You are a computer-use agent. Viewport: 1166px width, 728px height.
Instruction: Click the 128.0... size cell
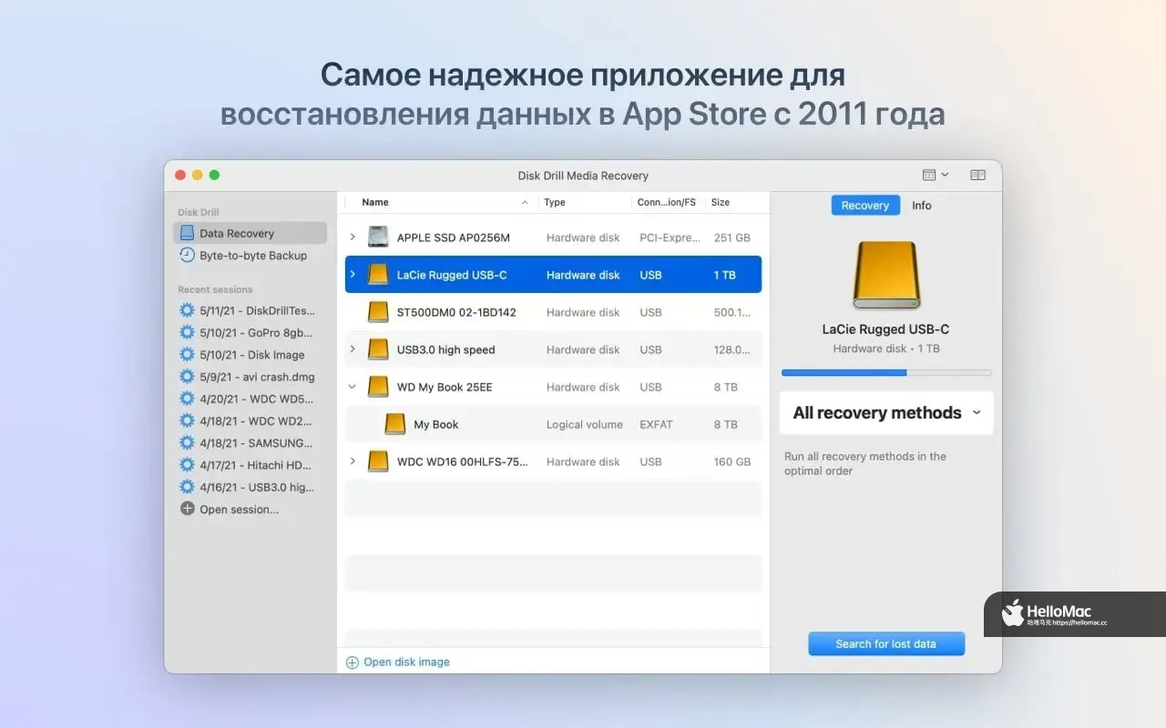pos(732,349)
